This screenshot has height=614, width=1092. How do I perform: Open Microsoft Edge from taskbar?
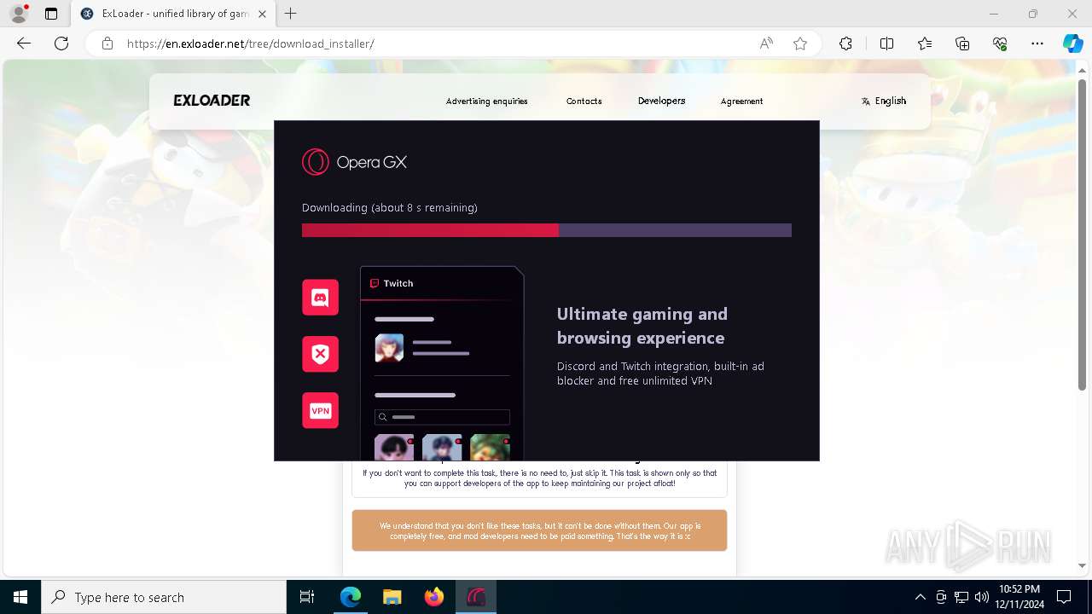click(x=351, y=597)
